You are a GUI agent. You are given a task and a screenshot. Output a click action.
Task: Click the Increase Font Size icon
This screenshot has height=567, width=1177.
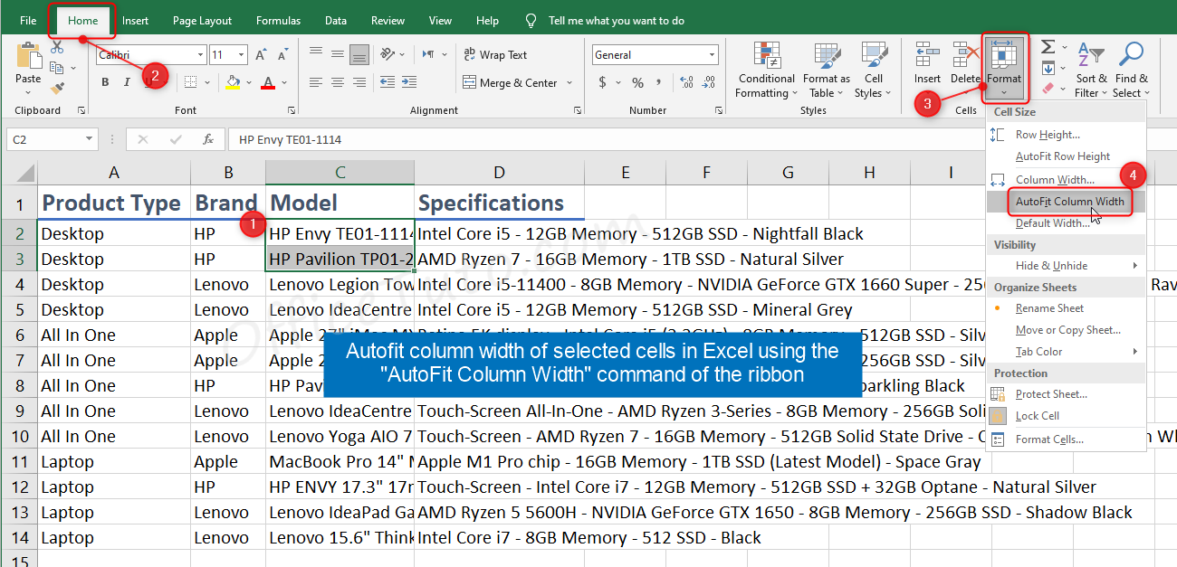click(x=261, y=55)
